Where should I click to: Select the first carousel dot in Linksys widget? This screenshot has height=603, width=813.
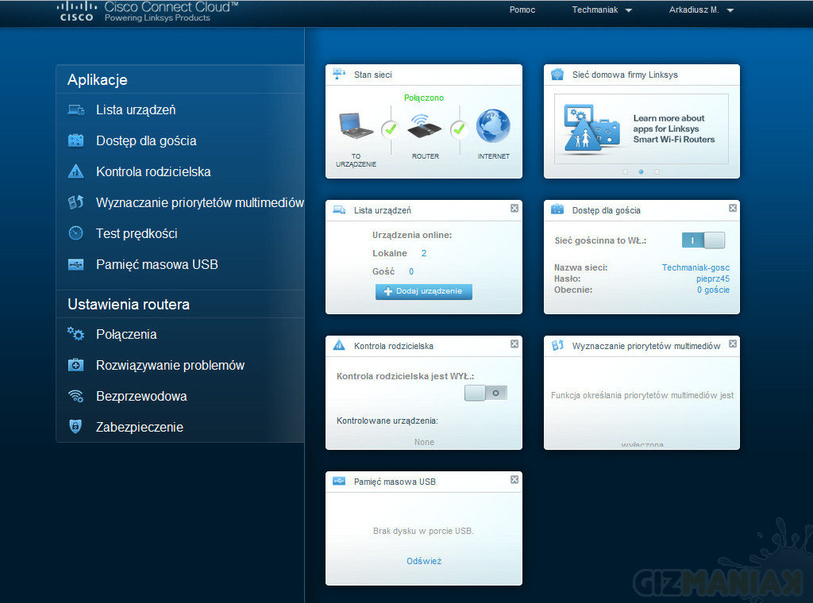click(x=626, y=171)
